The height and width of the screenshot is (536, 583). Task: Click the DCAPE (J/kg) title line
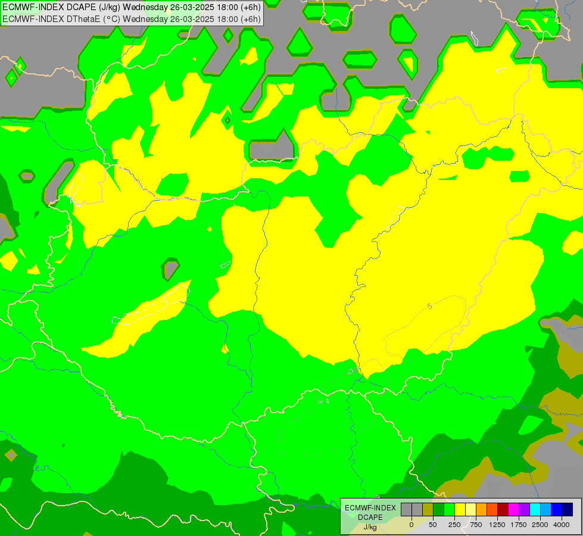point(132,7)
